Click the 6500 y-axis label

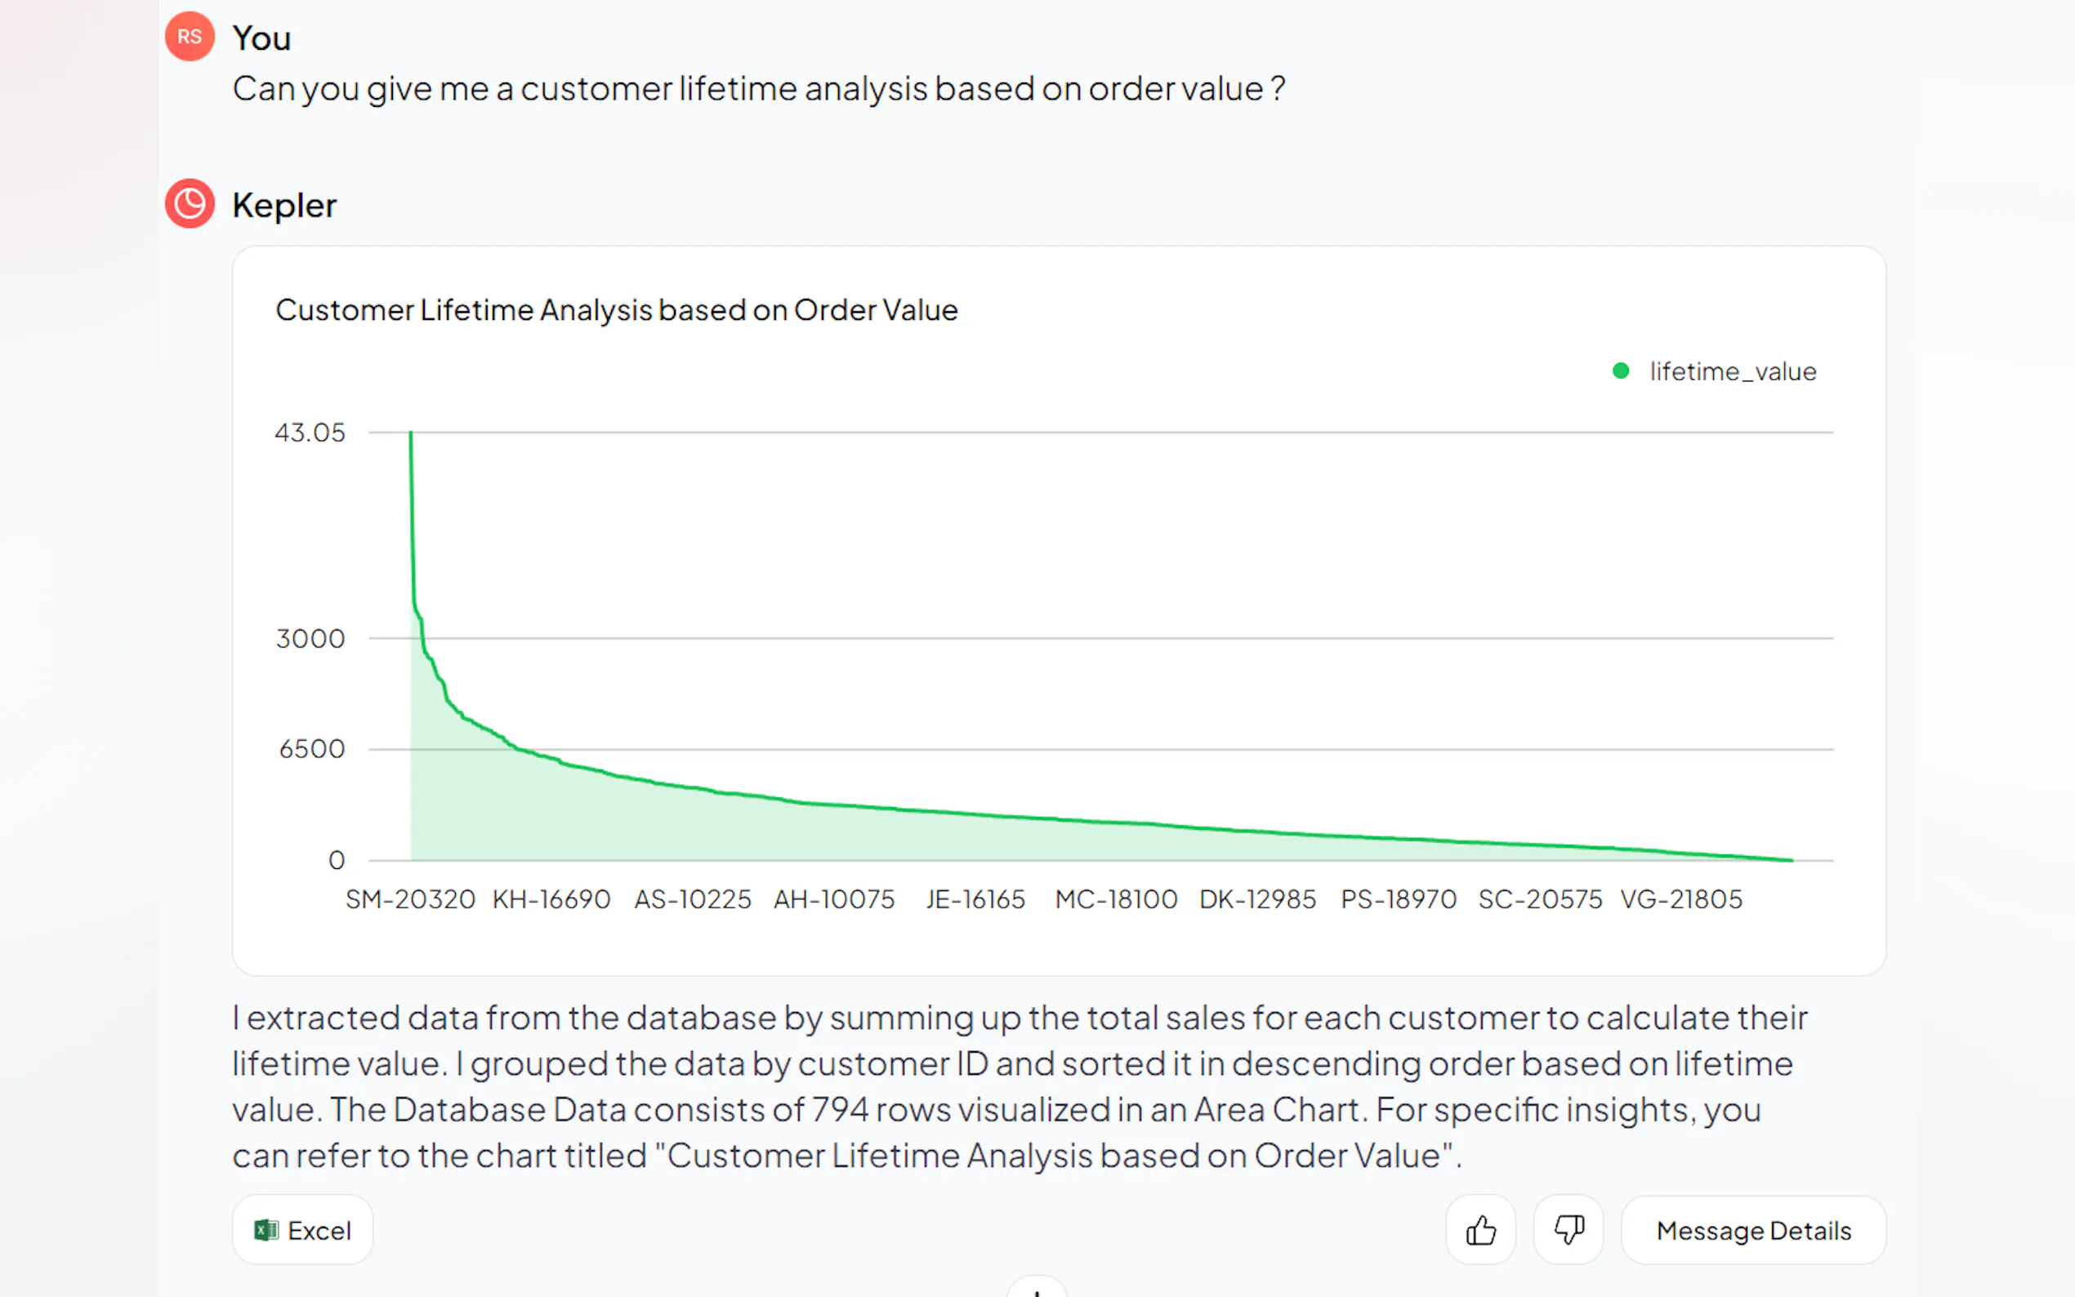click(311, 749)
